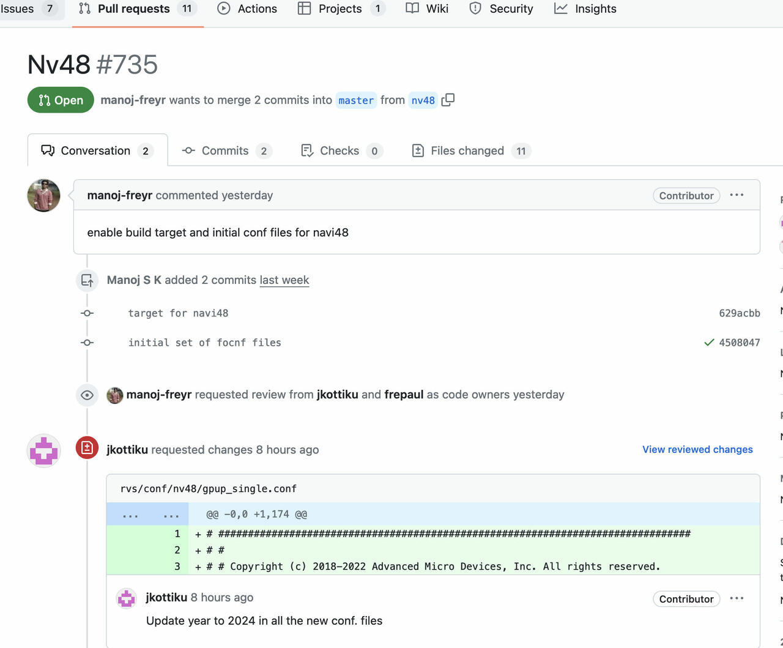Go to the Actions menu item

point(248,9)
